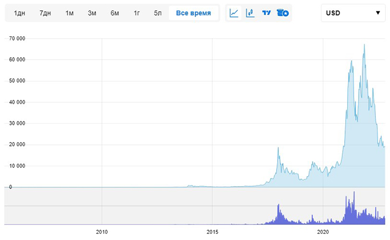Image resolution: width=390 pixels, height=240 pixels.
Task: Click the 2015 axis label
Action: (212, 232)
